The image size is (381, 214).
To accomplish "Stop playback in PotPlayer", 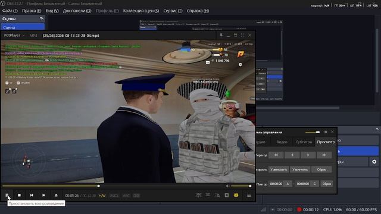I will [x=19, y=195].
